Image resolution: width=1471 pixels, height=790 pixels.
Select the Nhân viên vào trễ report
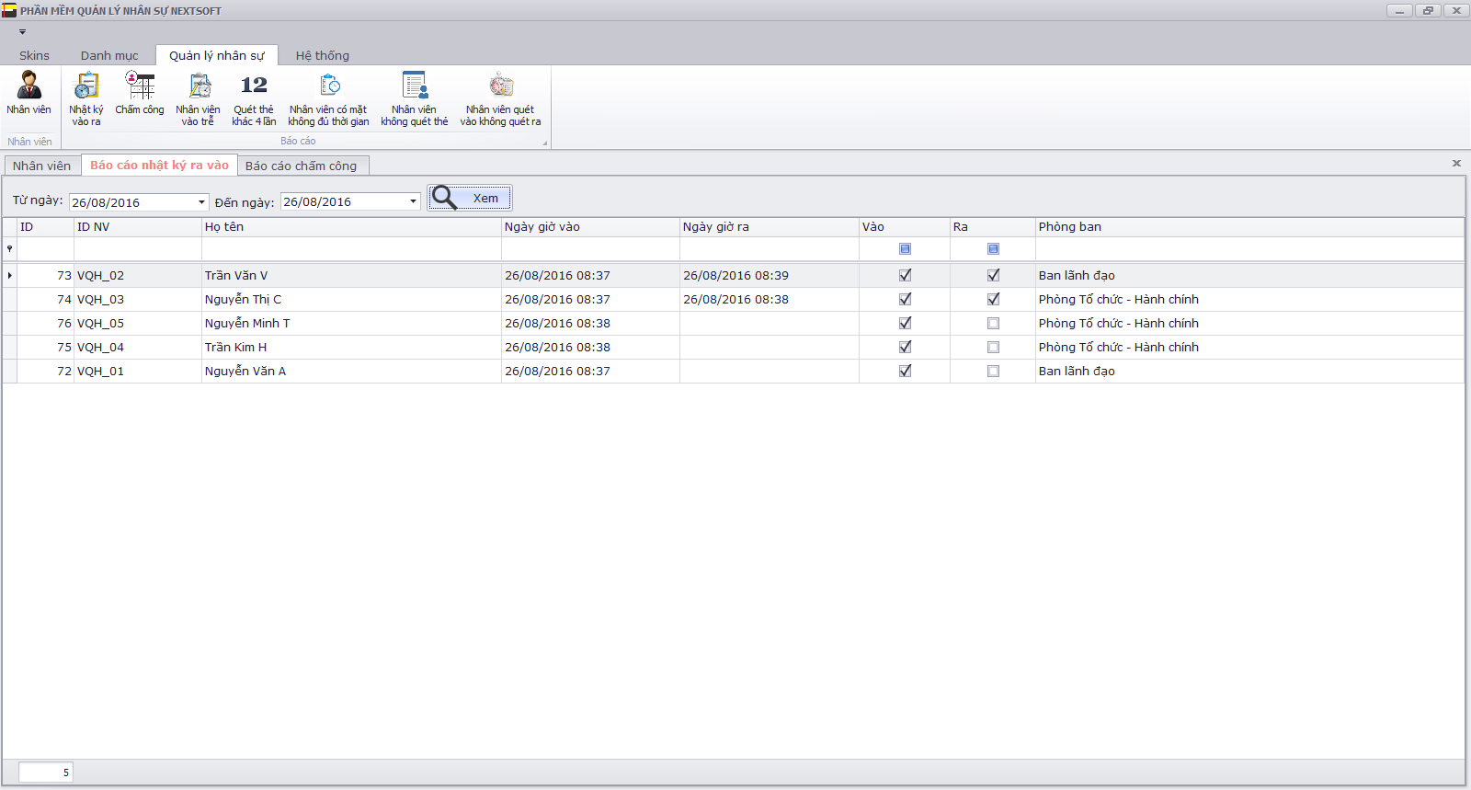pos(198,96)
